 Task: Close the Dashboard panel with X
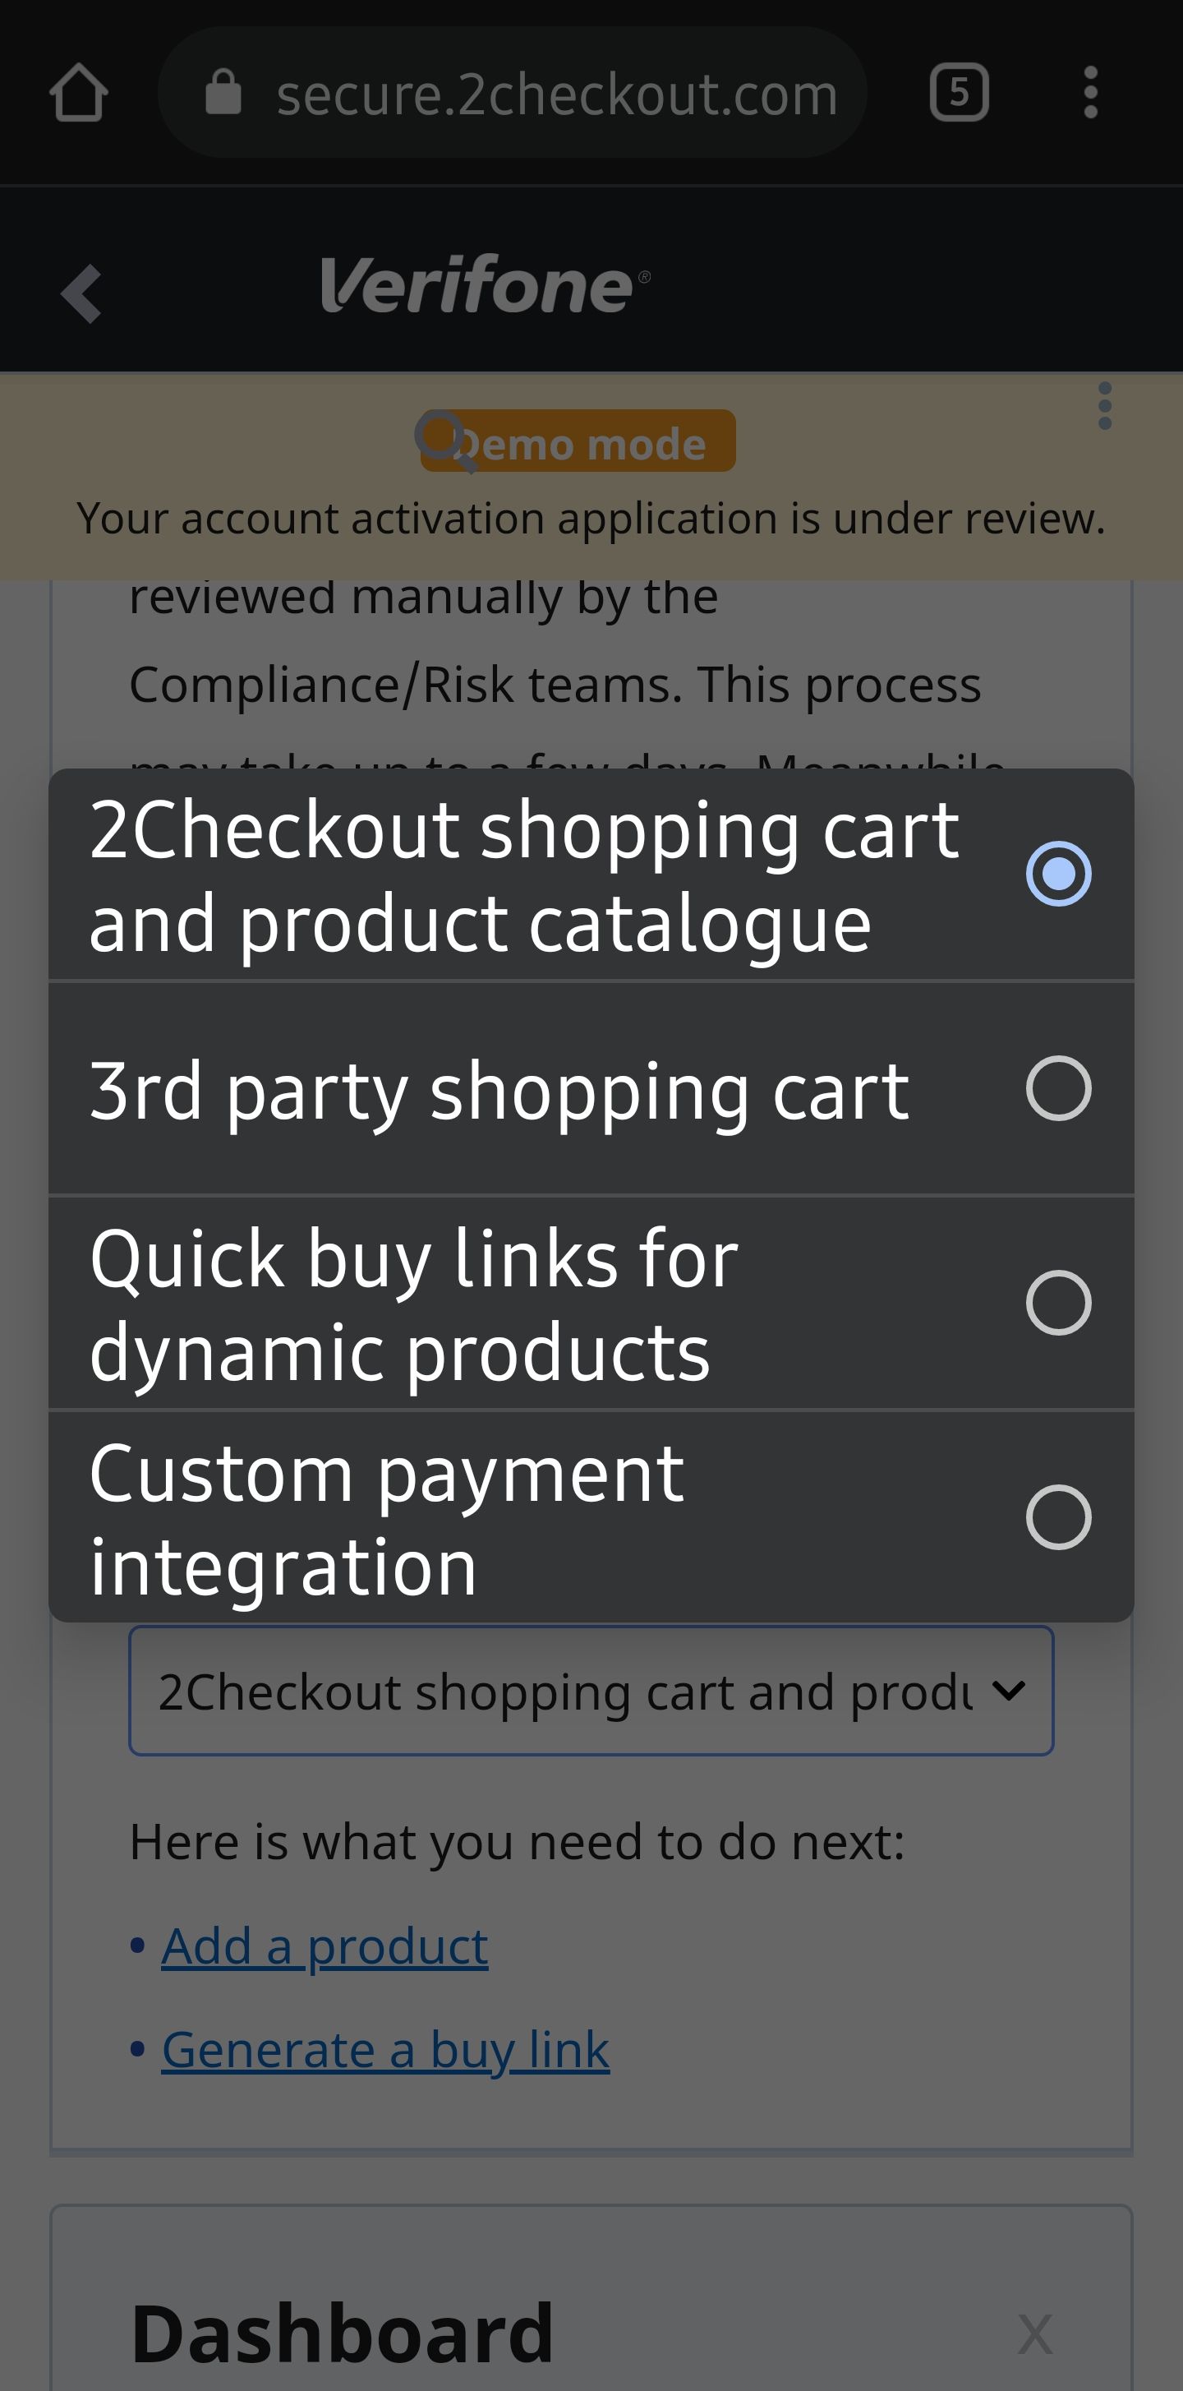(x=1034, y=2333)
